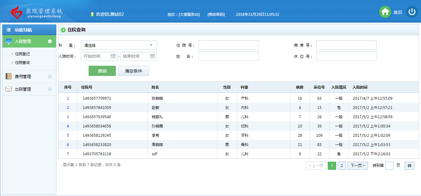Viewport: 421px width, 196px height.
Task: Click the 入院时间 column header
Action: 360,87
